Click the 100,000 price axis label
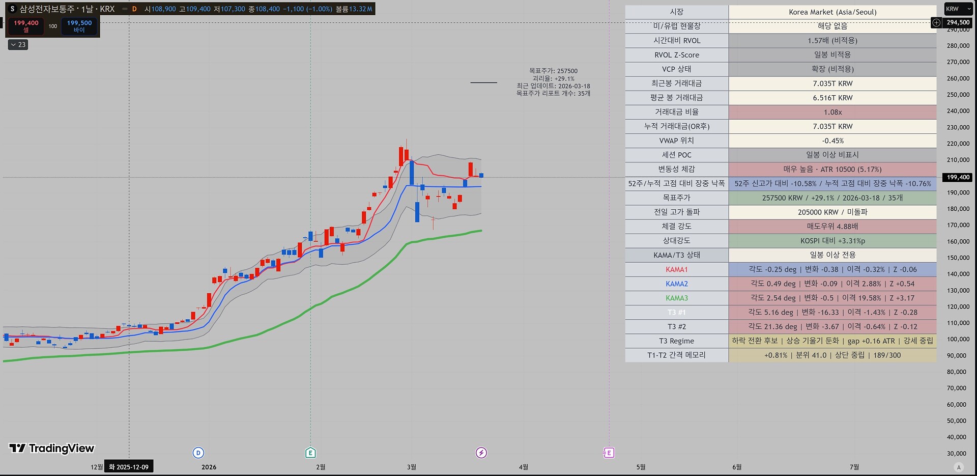Screen dimensions: 977x476 coord(958,339)
